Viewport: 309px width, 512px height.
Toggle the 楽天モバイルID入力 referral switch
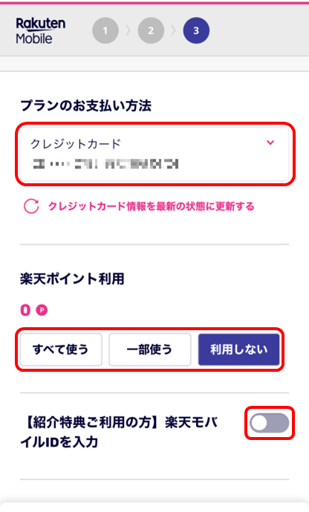(270, 423)
